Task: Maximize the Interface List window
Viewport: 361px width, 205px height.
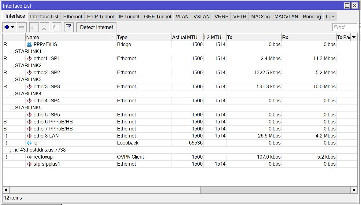Action: pos(347,5)
